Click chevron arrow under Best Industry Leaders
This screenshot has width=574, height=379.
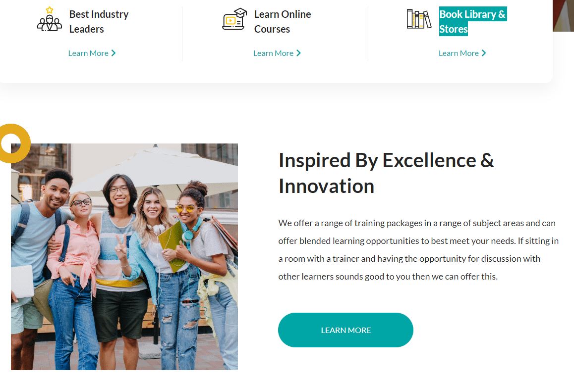click(114, 53)
